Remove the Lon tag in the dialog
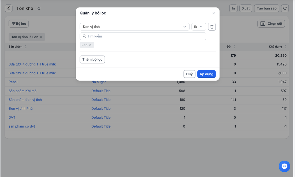Viewport: 295px width, 177px height. pyautogui.click(x=90, y=45)
